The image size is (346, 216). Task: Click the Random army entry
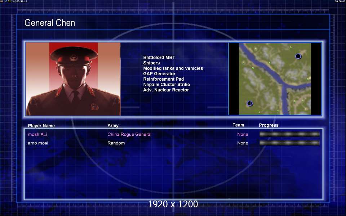point(116,143)
